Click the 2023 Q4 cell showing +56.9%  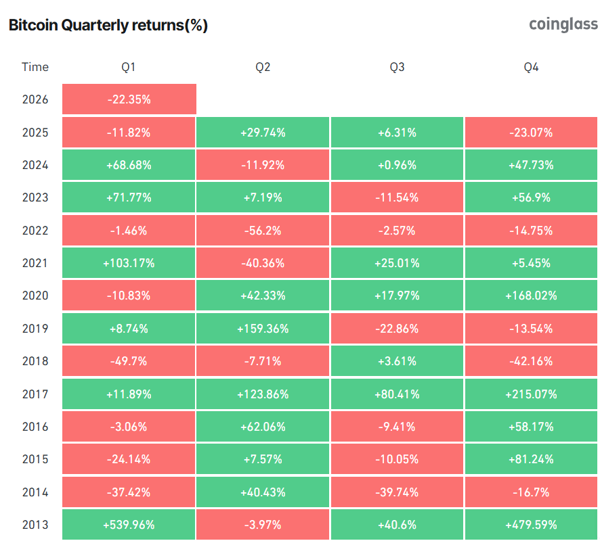[x=531, y=197]
